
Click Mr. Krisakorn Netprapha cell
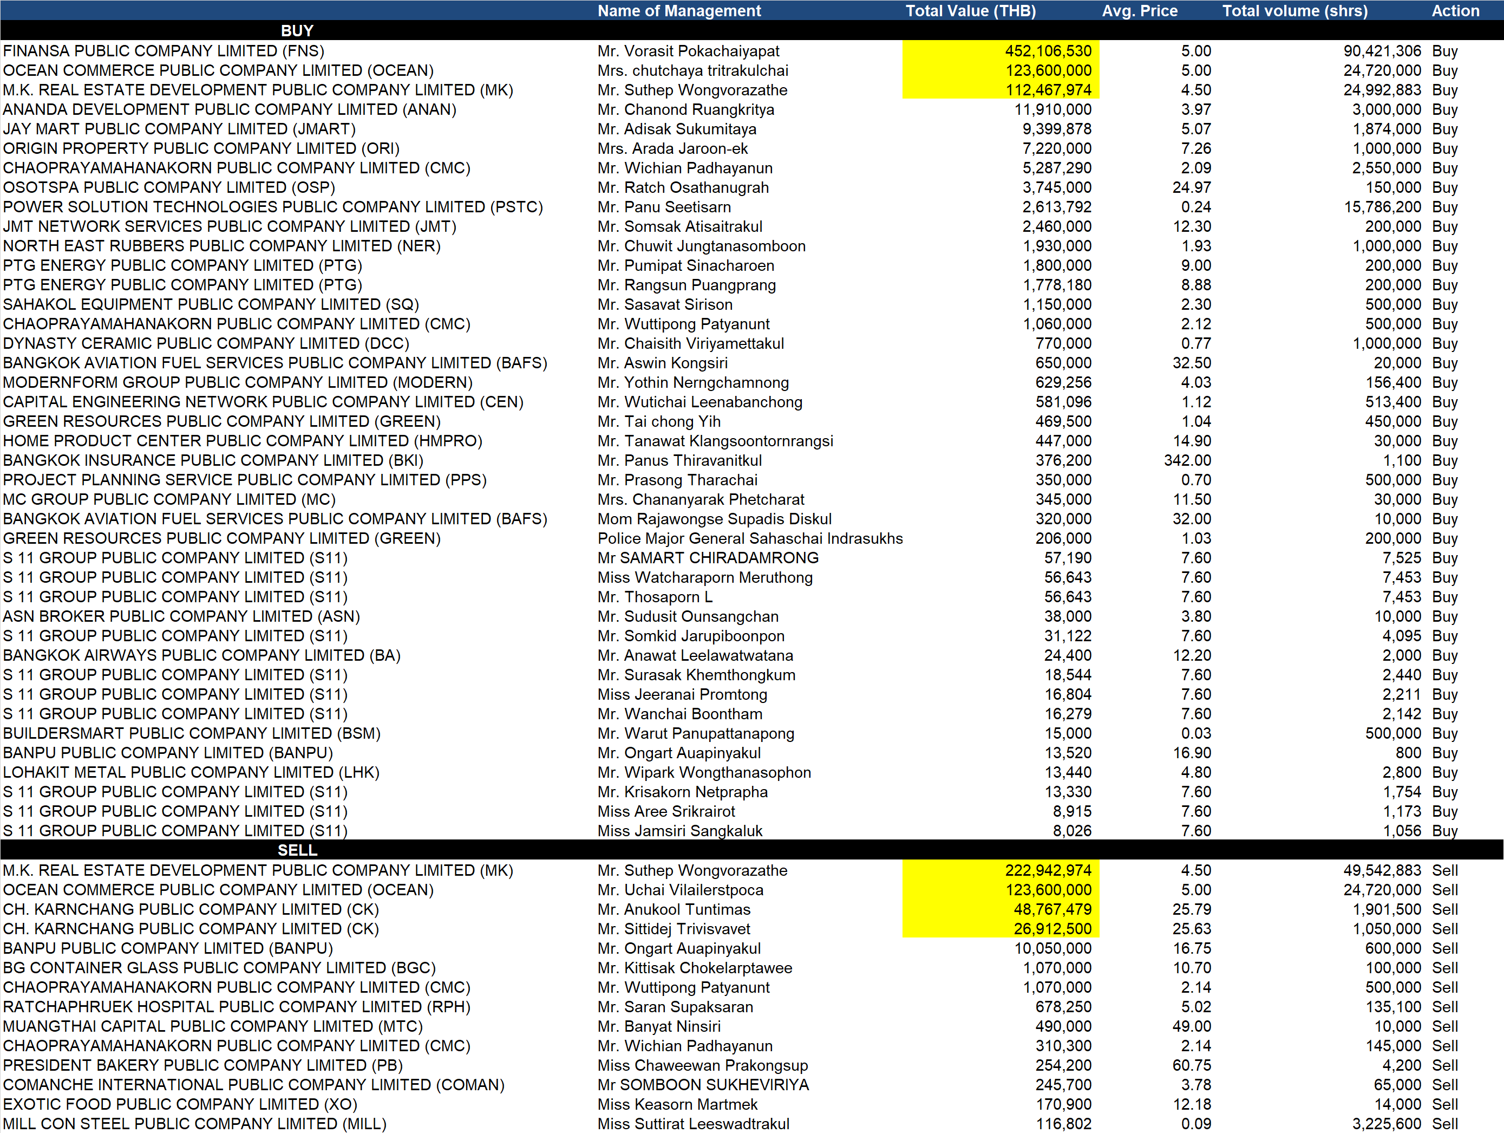pos(683,792)
